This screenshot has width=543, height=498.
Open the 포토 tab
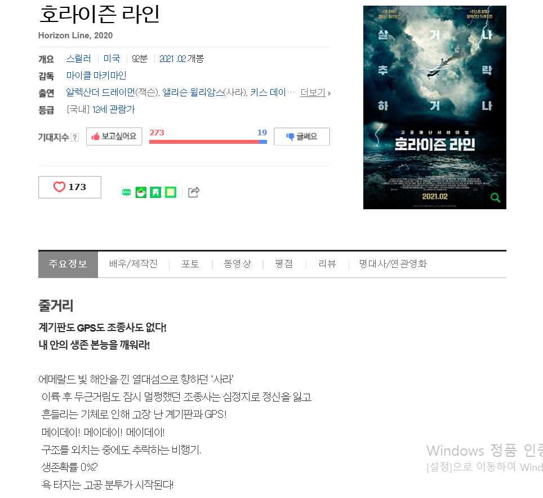click(x=190, y=264)
